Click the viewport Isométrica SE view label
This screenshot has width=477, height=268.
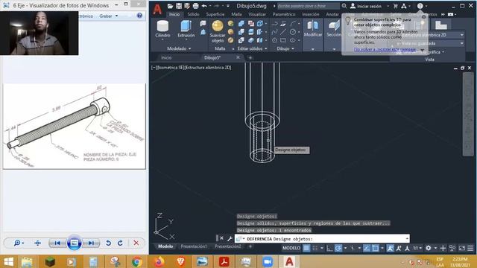click(171, 68)
